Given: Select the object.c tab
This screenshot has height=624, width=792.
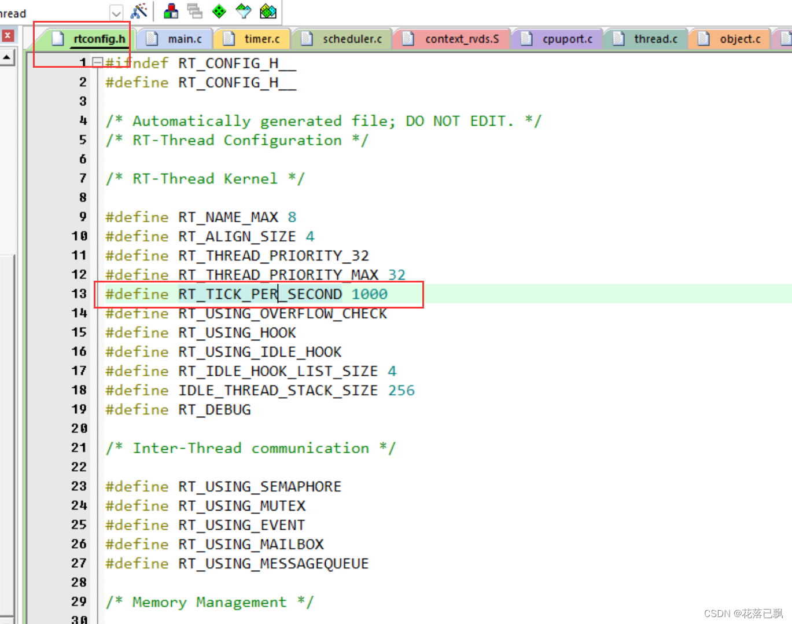Looking at the screenshot, I should click(x=730, y=39).
